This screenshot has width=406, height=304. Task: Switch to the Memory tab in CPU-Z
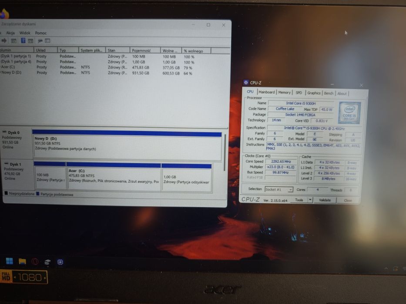[x=284, y=92]
